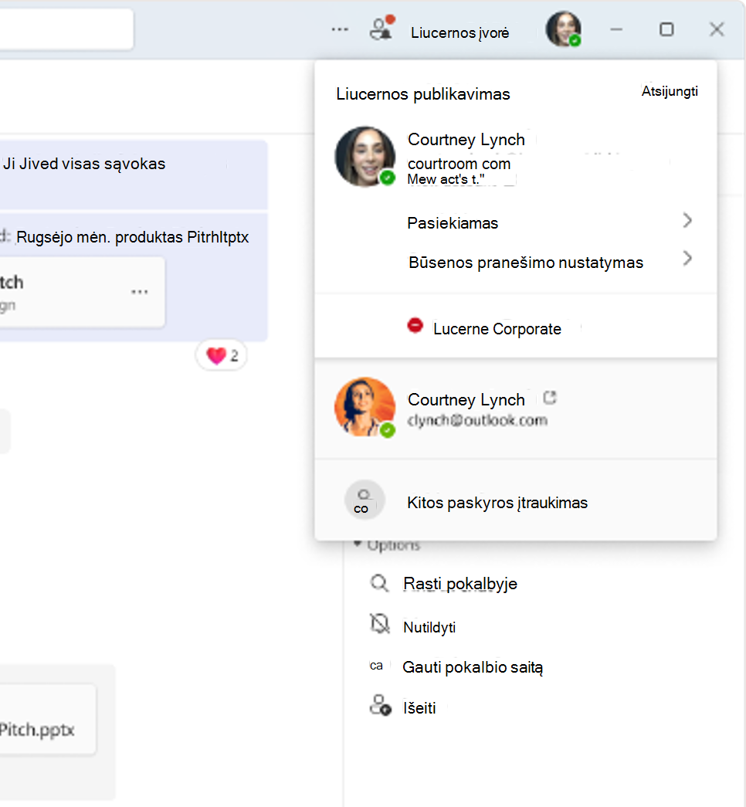Click the courtroom com email line
Screen dimensions: 746x807
point(459,164)
